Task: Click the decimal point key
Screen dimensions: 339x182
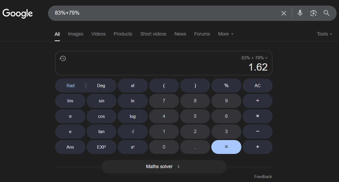Action: pyautogui.click(x=195, y=147)
